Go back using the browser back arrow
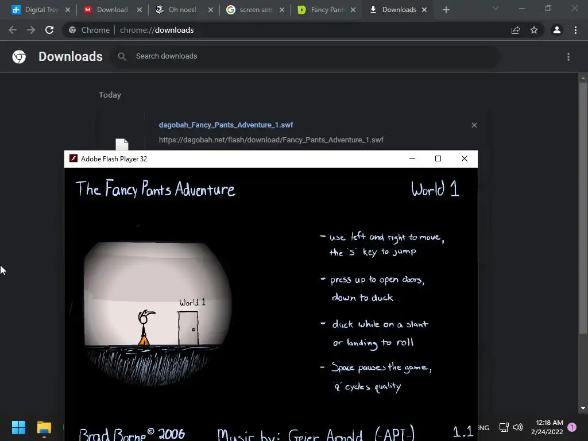This screenshot has width=588, height=441. tap(13, 30)
